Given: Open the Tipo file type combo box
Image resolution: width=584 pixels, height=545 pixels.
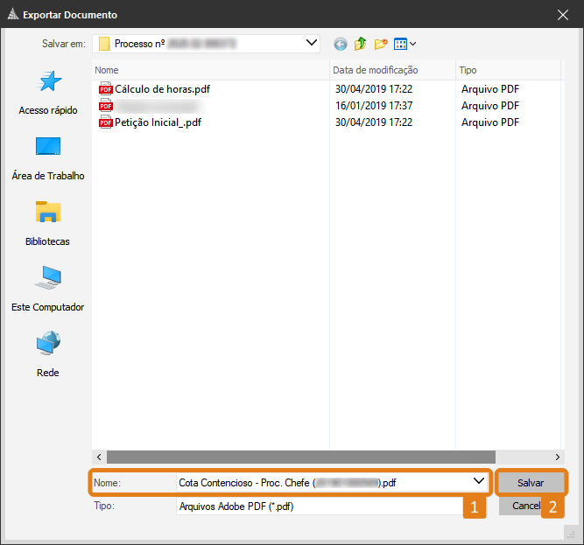Looking at the screenshot, I should [320, 506].
